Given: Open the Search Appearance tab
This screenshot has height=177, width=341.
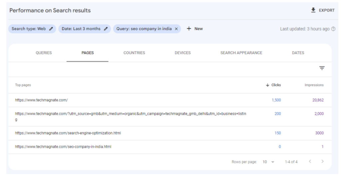Looking at the screenshot, I should coord(241,53).
